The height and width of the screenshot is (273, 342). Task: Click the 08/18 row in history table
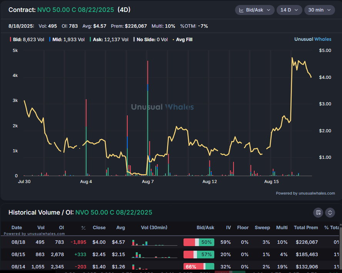click(17, 242)
